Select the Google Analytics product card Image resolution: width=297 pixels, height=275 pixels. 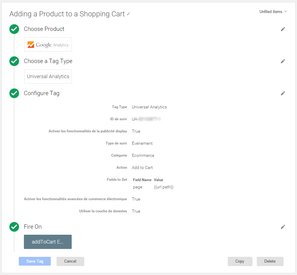48,45
